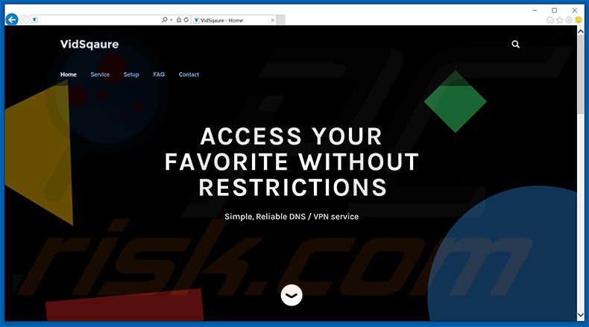
Task: Click the VidSqaure site logo
Action: coord(89,44)
